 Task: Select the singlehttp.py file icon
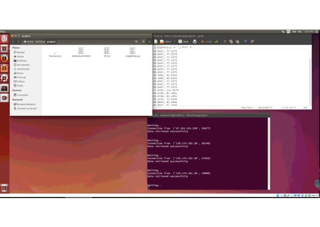point(133,52)
